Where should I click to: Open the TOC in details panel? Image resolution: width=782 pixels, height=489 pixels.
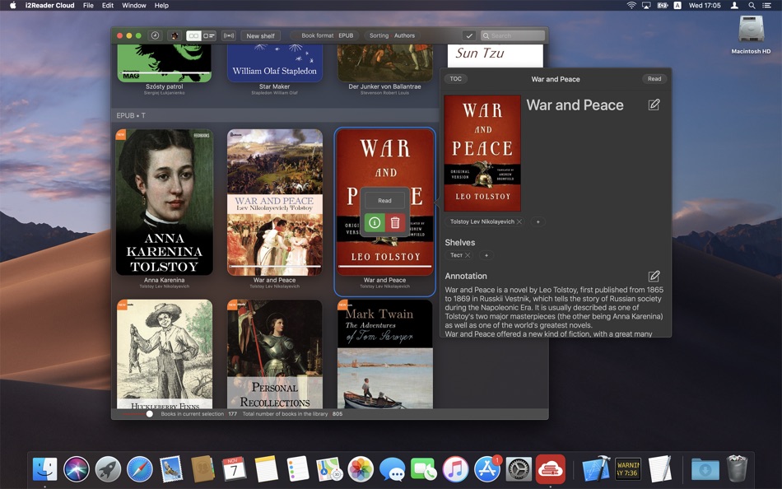click(x=455, y=79)
